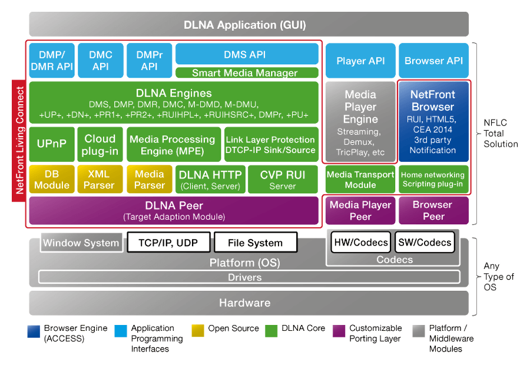Select the UPnP block
This screenshot has height=365, width=530.
pyautogui.click(x=51, y=144)
